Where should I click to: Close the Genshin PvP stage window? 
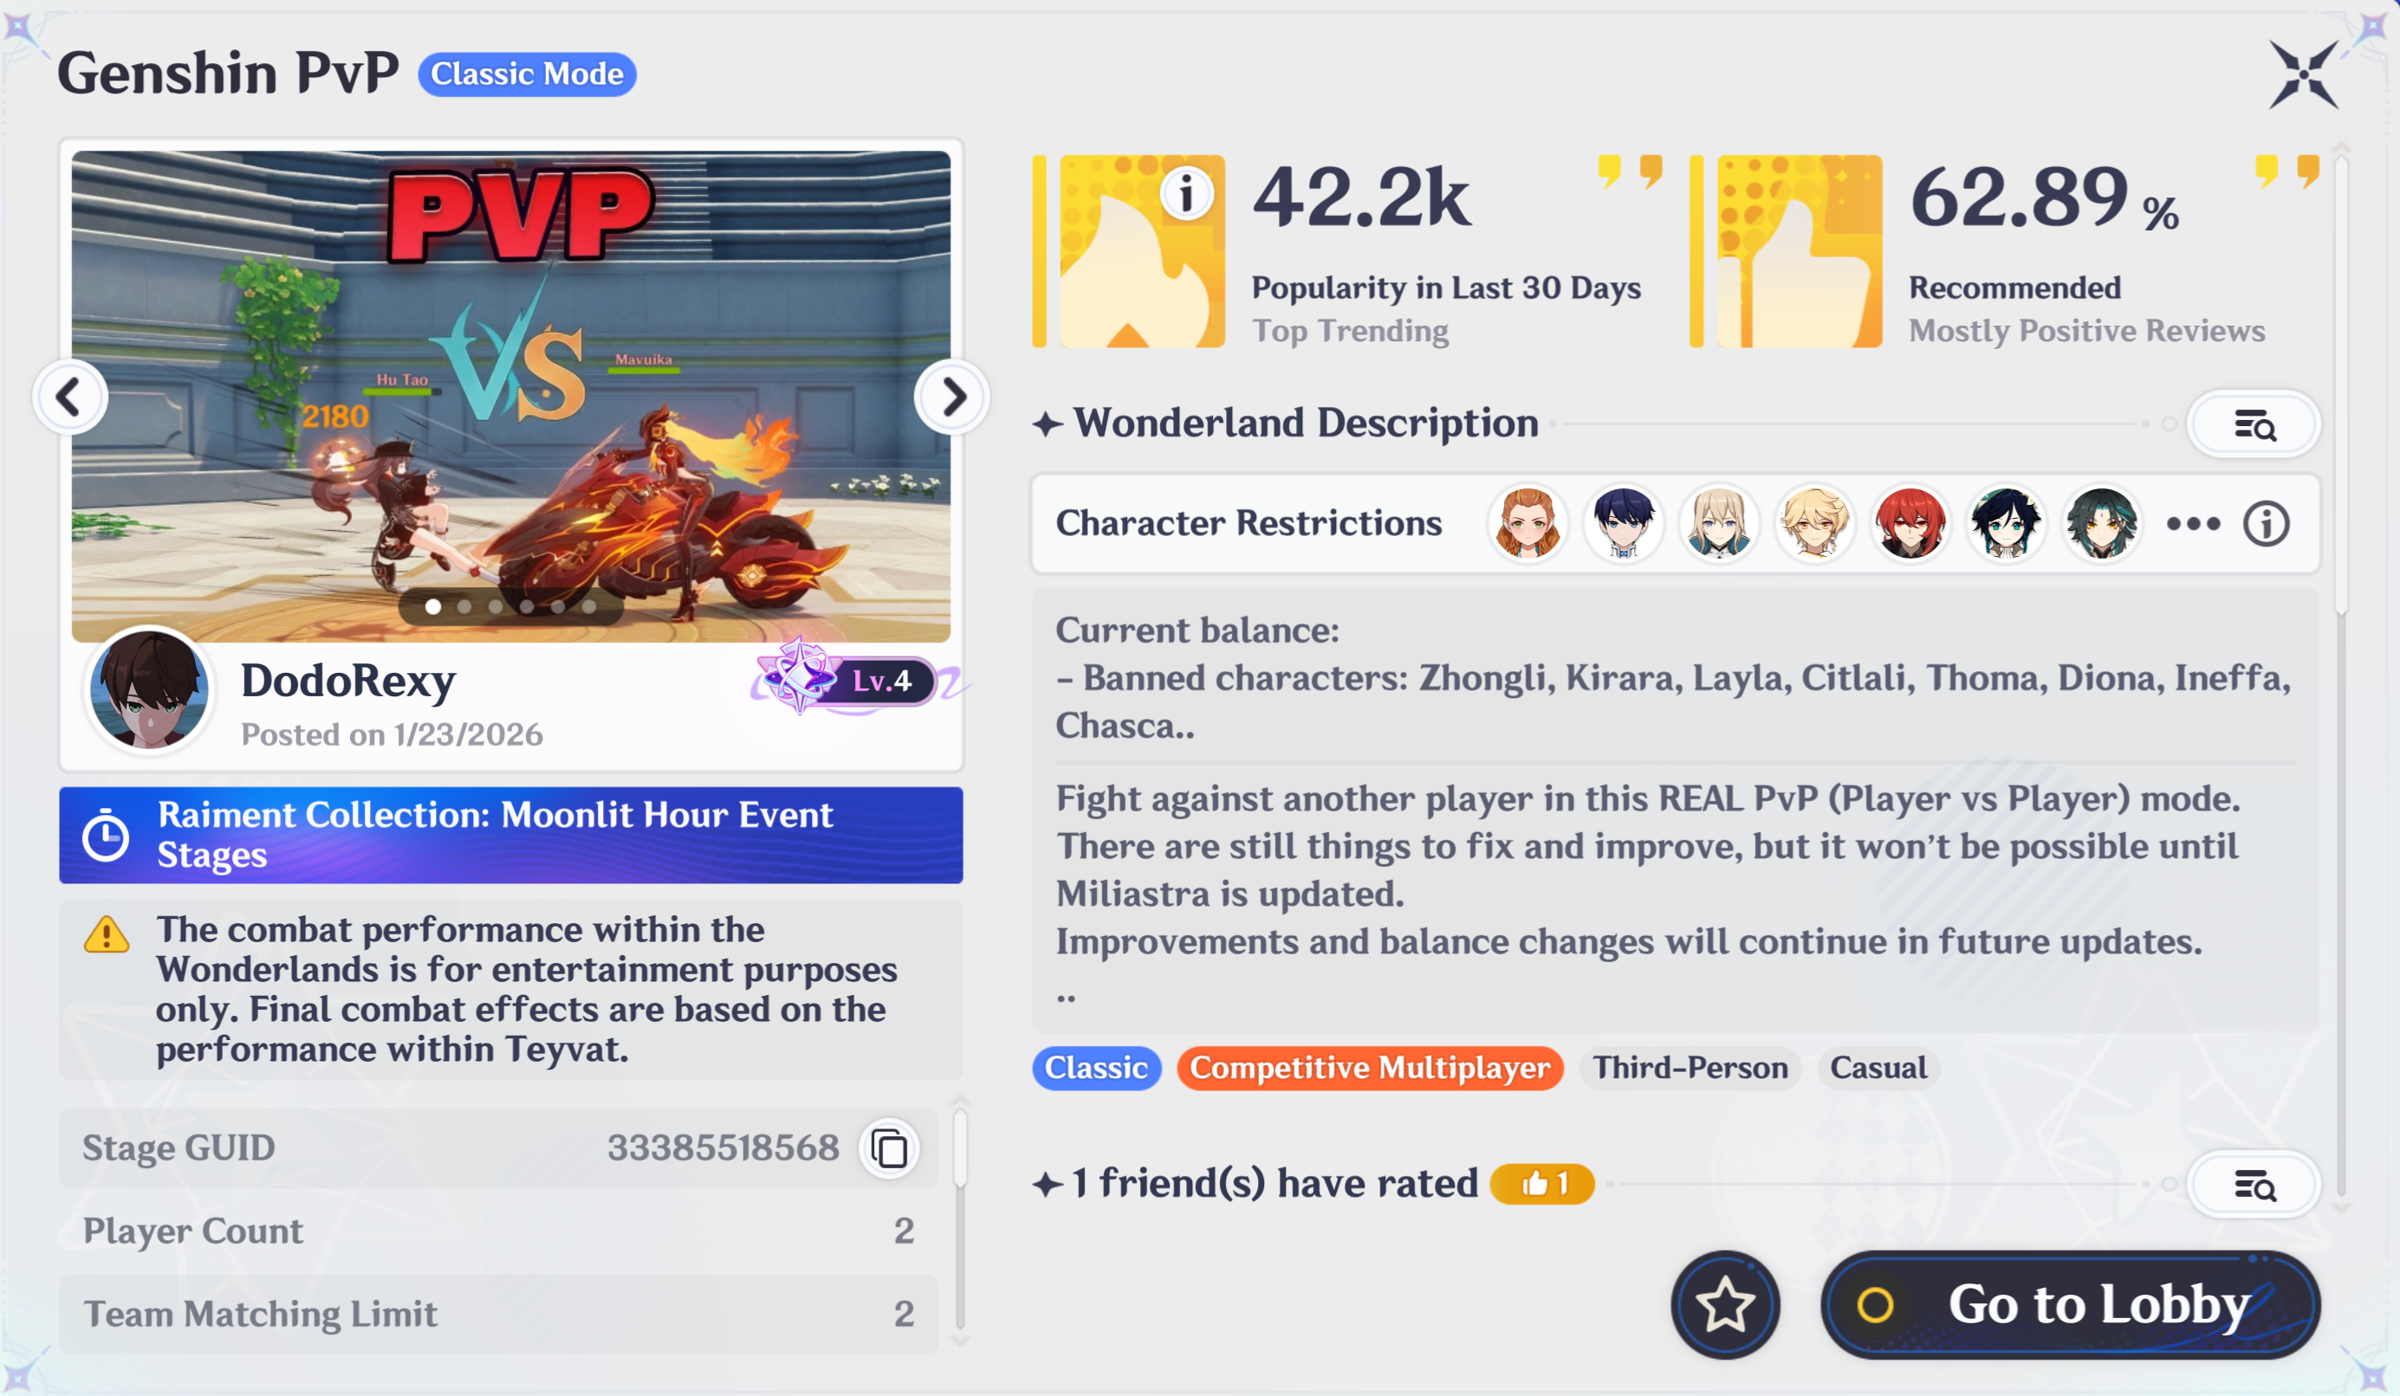pyautogui.click(x=2303, y=74)
